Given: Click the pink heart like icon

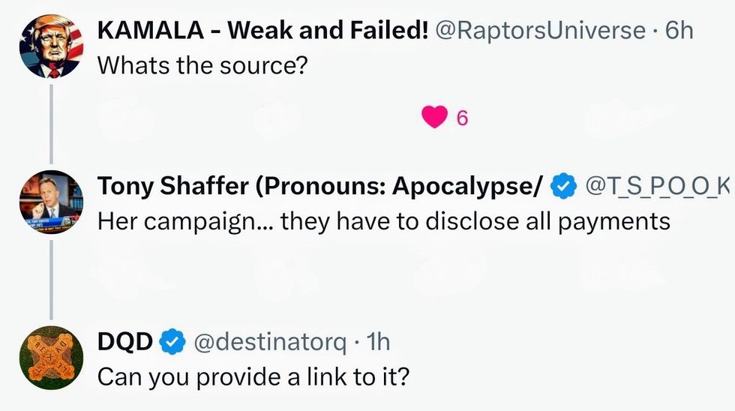Looking at the screenshot, I should tap(435, 117).
